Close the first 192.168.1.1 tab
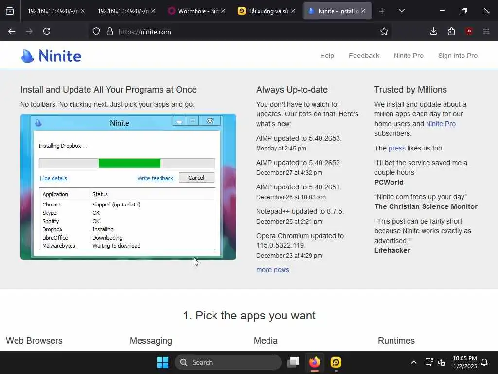 (83, 11)
